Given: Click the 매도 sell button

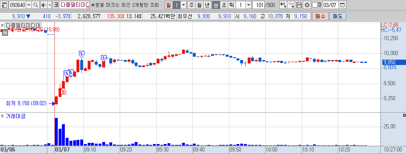Looking at the screenshot, I should click(338, 17).
